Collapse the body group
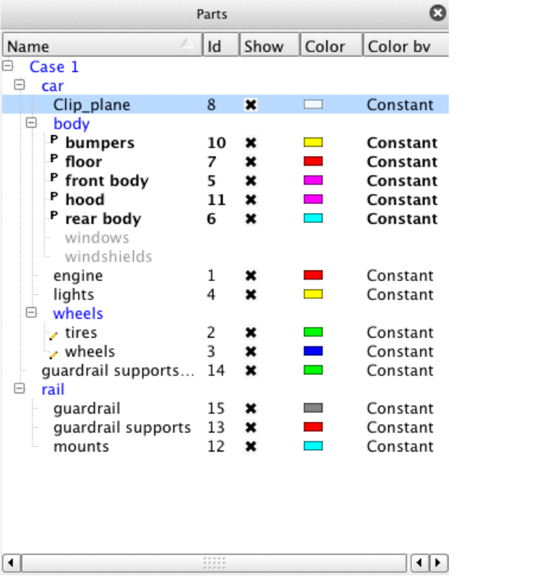 tap(31, 122)
